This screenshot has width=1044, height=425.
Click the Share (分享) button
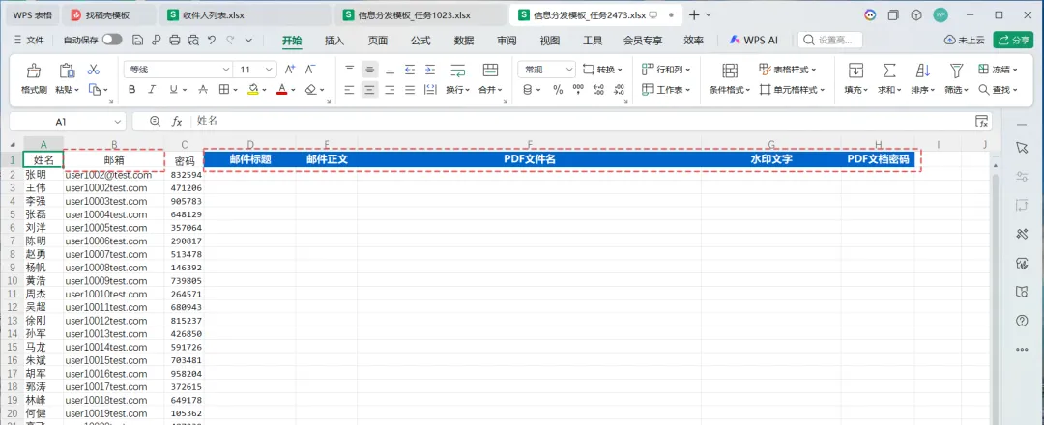tap(1013, 40)
